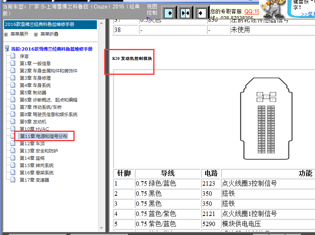Click the document icon beside 第3章 车身修理
The width and height of the screenshot is (315, 235).
click(13, 78)
